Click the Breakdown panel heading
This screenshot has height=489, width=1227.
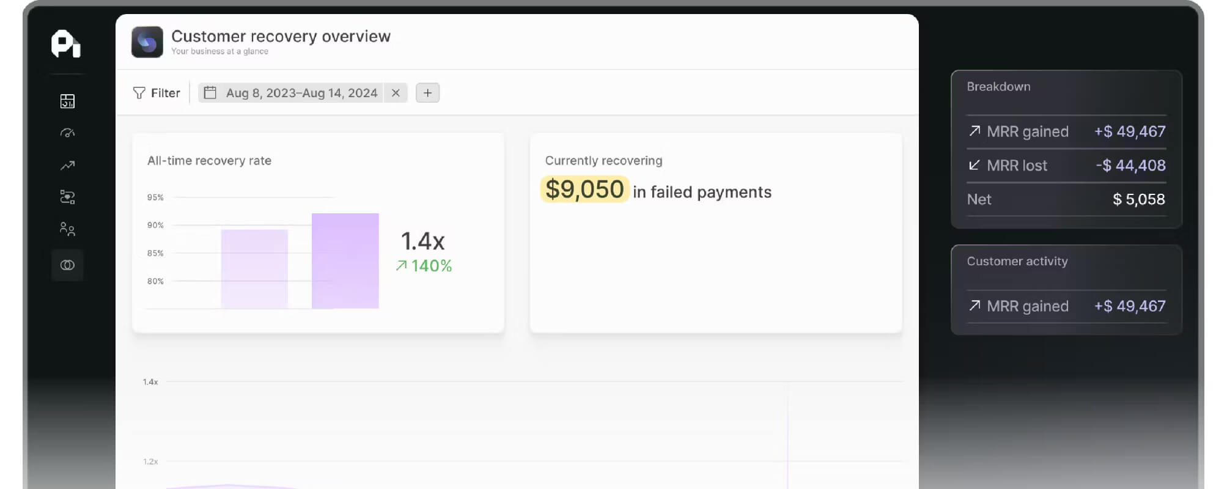tap(998, 87)
